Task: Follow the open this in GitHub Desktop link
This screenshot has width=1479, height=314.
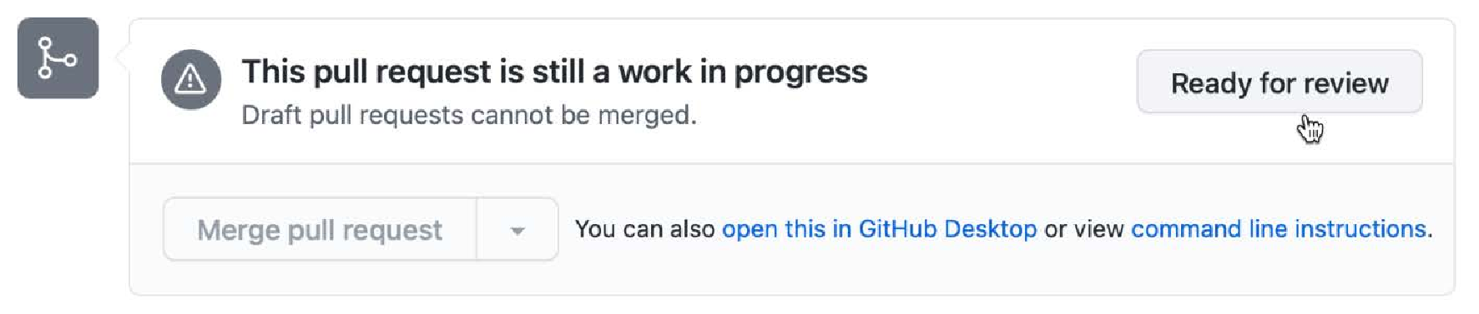Action: (x=879, y=229)
